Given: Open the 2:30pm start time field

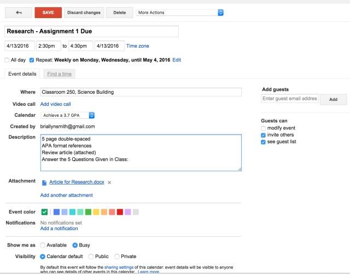Looking at the screenshot, I should (x=49, y=46).
